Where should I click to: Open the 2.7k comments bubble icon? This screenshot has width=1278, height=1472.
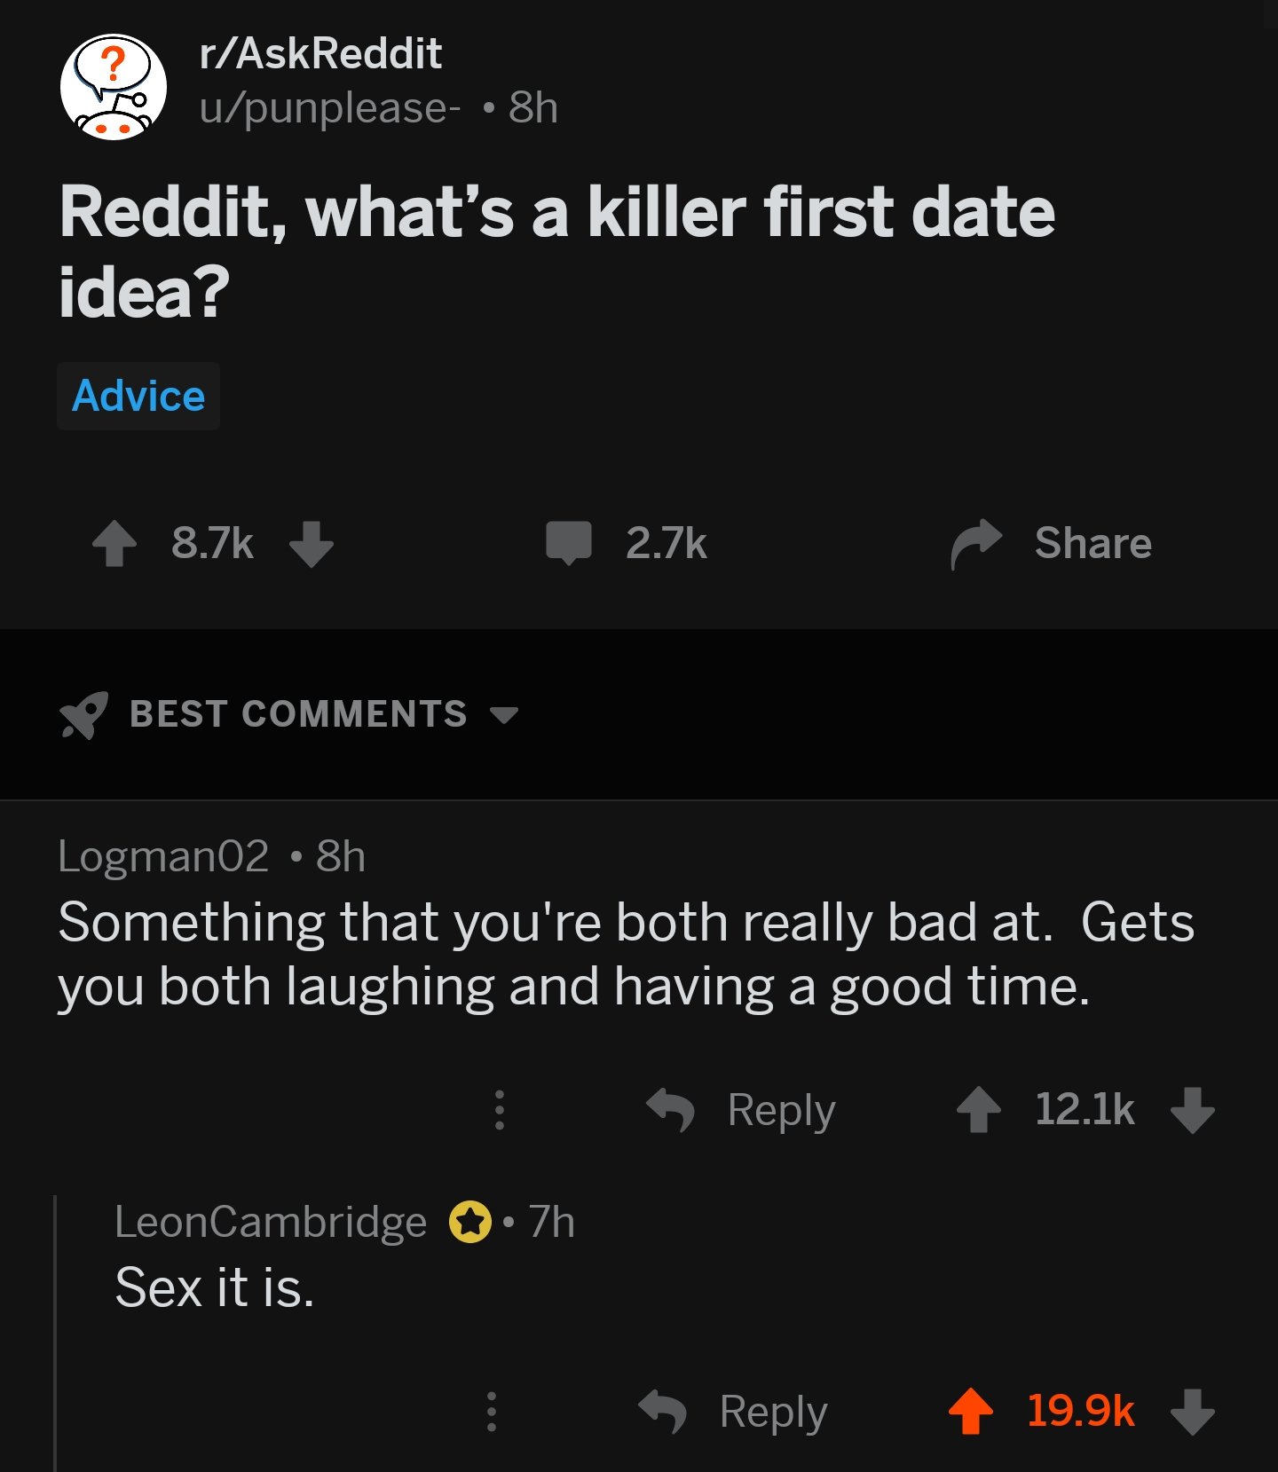pyautogui.click(x=569, y=543)
